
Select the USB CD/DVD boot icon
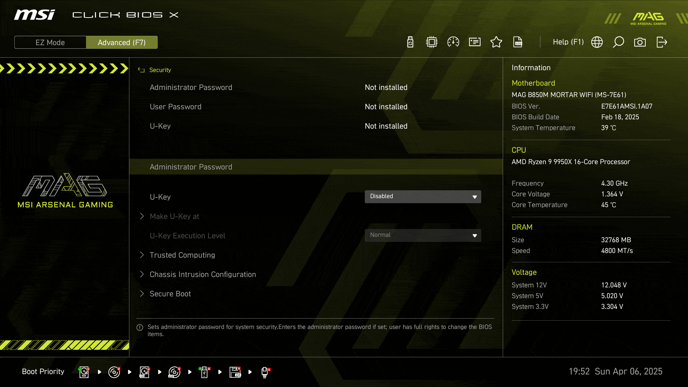(x=175, y=372)
